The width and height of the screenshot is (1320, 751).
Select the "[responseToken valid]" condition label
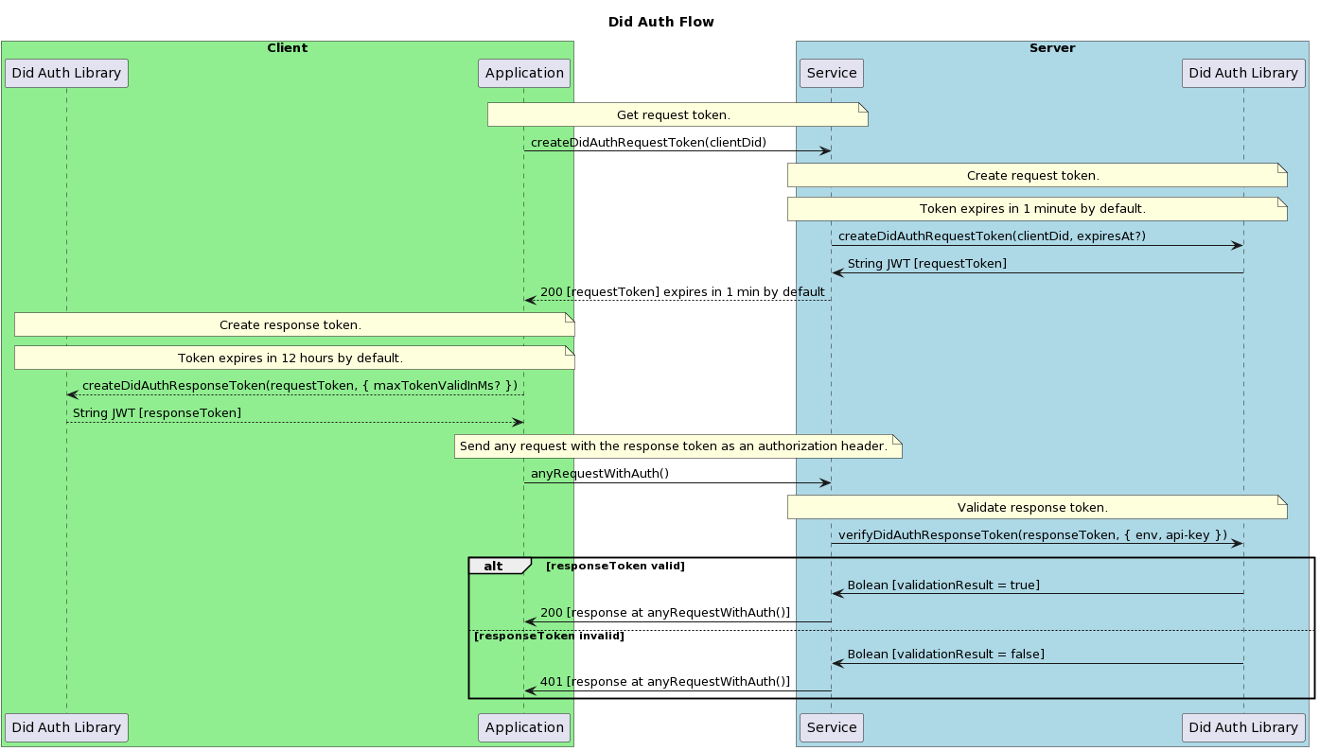click(615, 566)
